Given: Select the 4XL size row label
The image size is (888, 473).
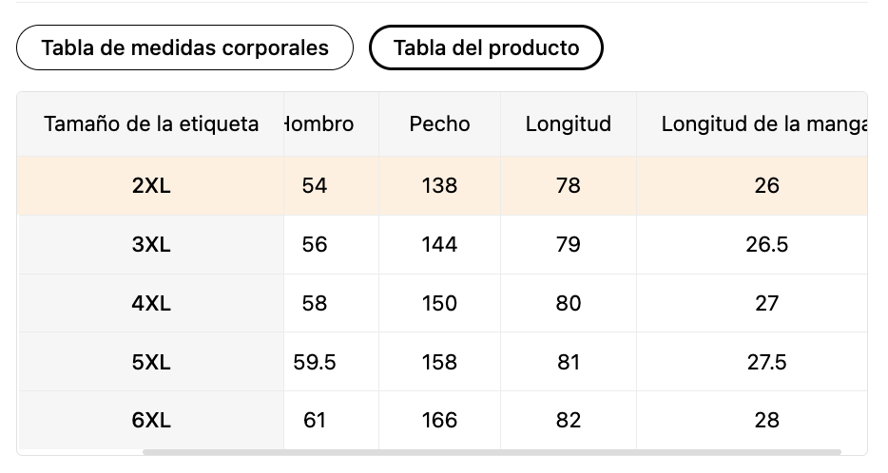Looking at the screenshot, I should point(150,303).
